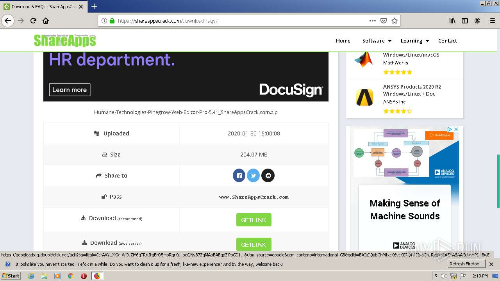Screen dimensions: 500x281
Task: Click Learn more on DocuSign ad
Action: tap(70, 90)
